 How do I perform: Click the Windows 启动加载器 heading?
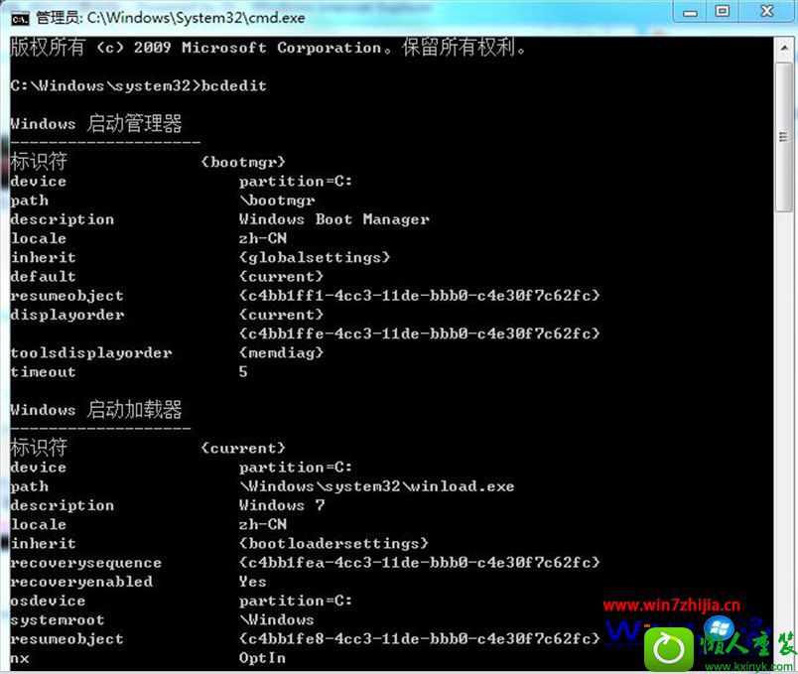coord(96,410)
